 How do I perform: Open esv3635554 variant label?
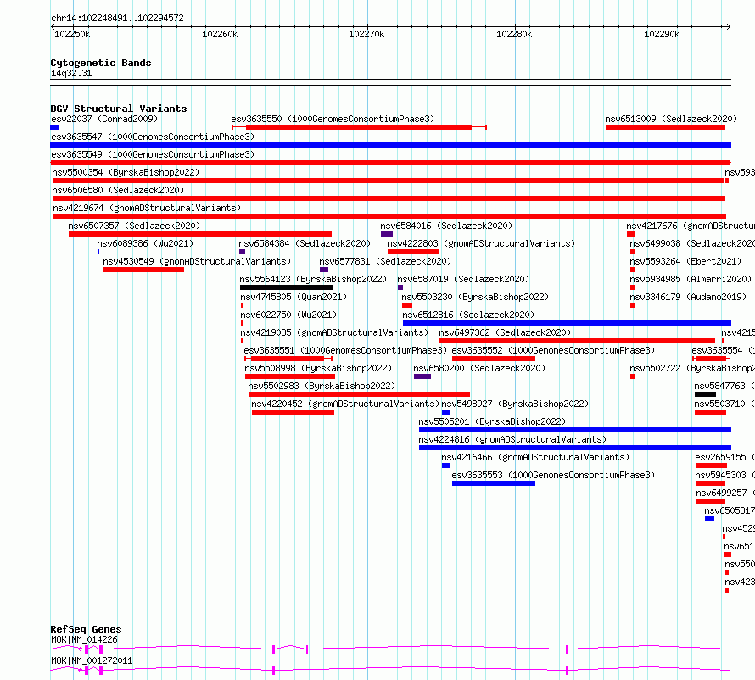click(724, 350)
